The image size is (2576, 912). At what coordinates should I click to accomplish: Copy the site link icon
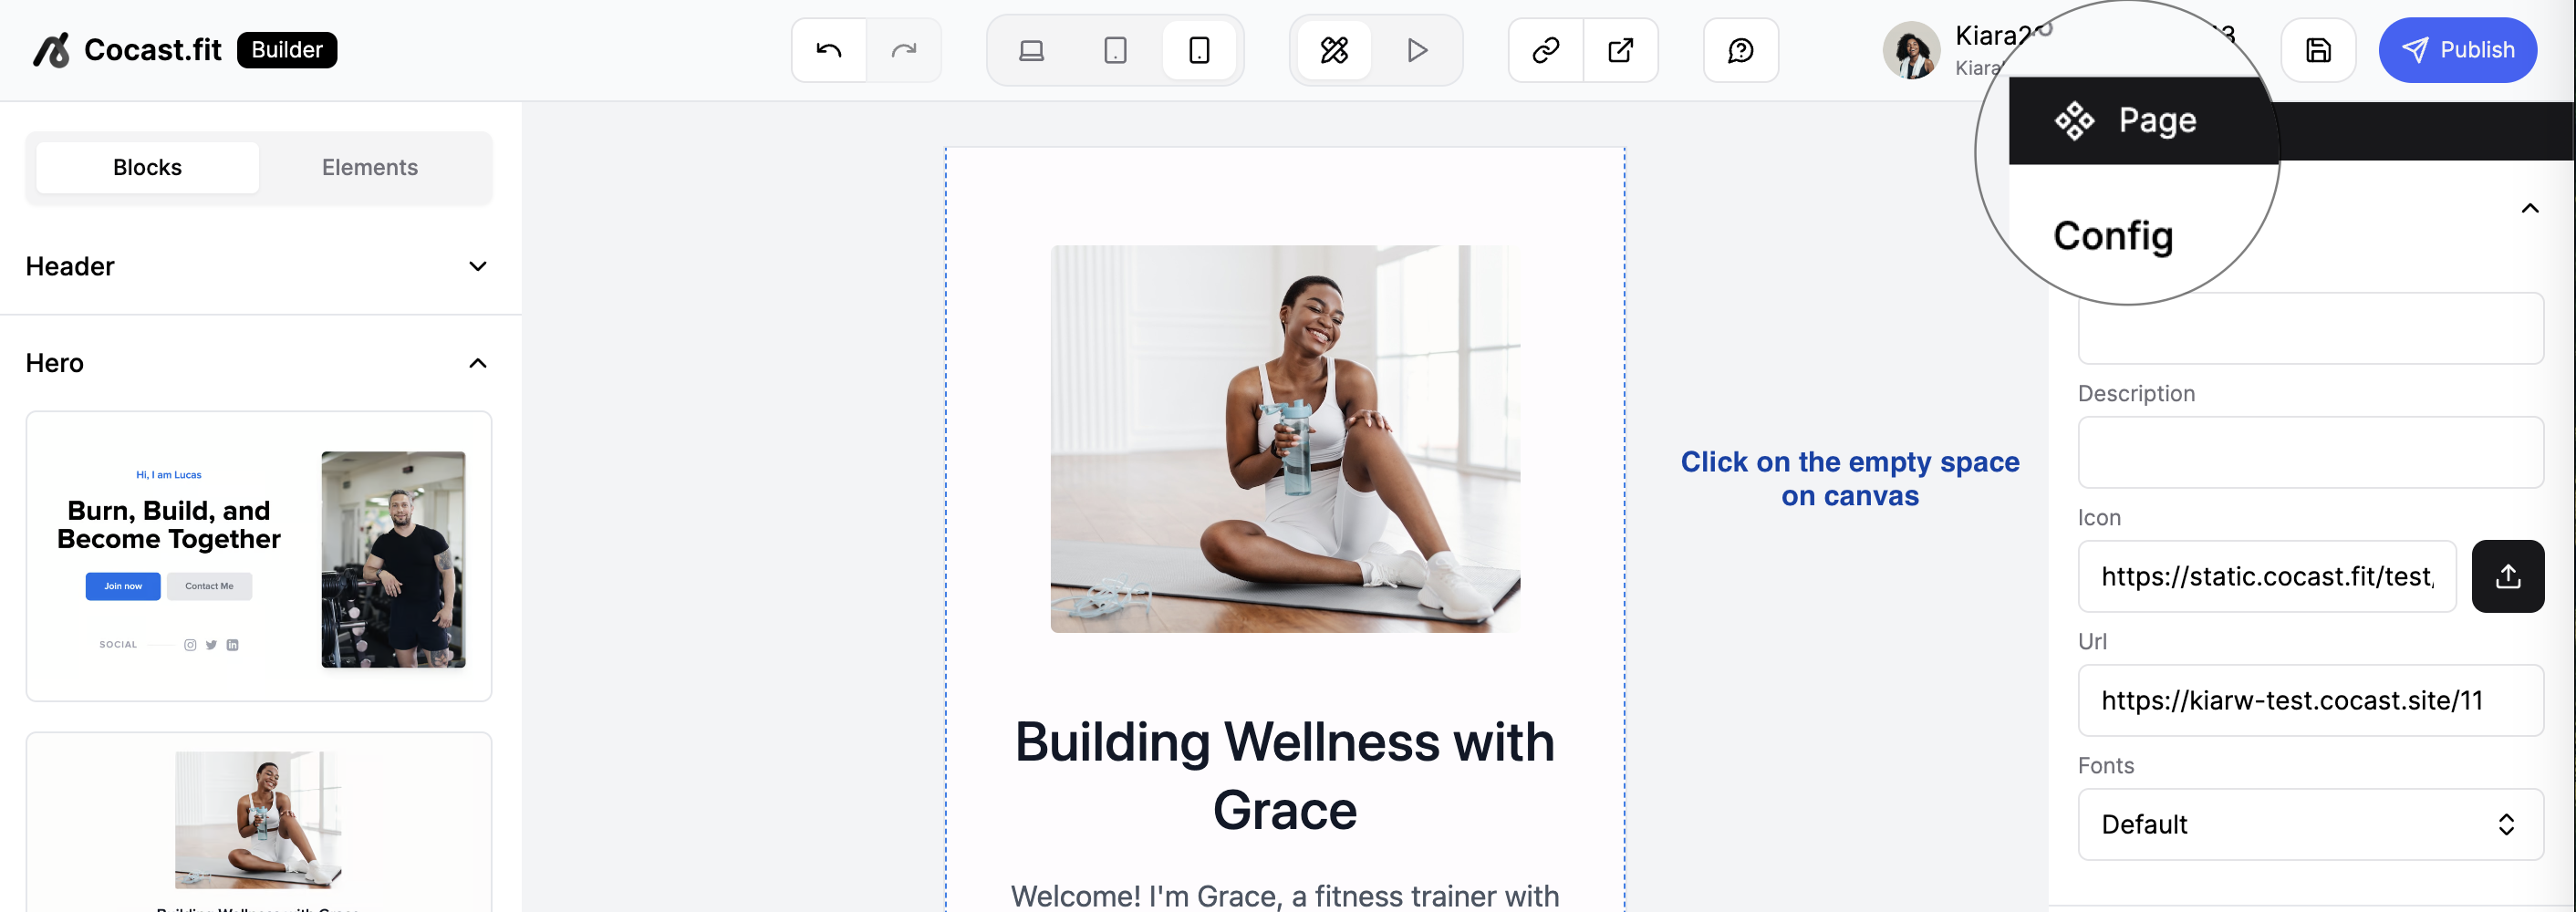coord(1544,50)
